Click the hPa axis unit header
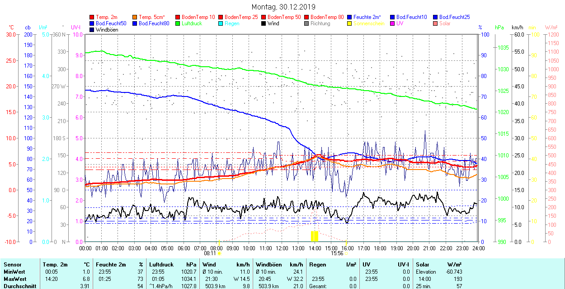 click(x=499, y=28)
